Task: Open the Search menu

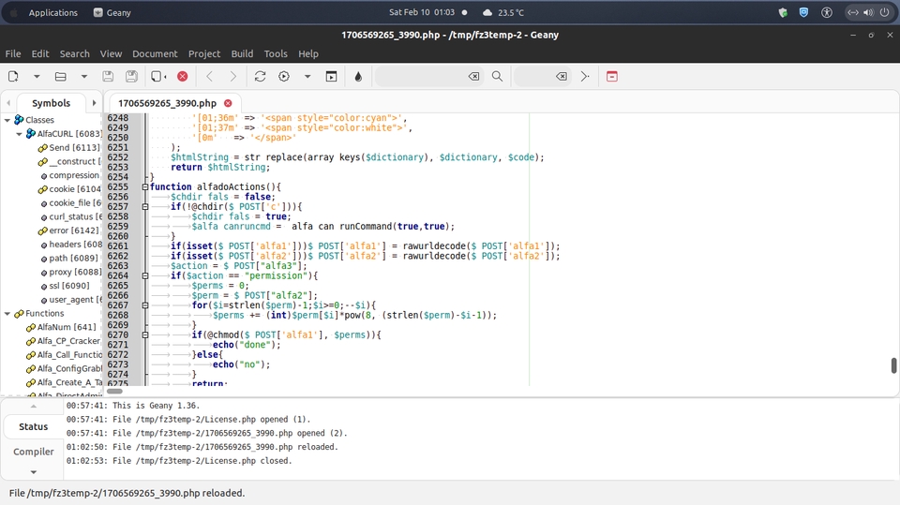Action: click(75, 53)
